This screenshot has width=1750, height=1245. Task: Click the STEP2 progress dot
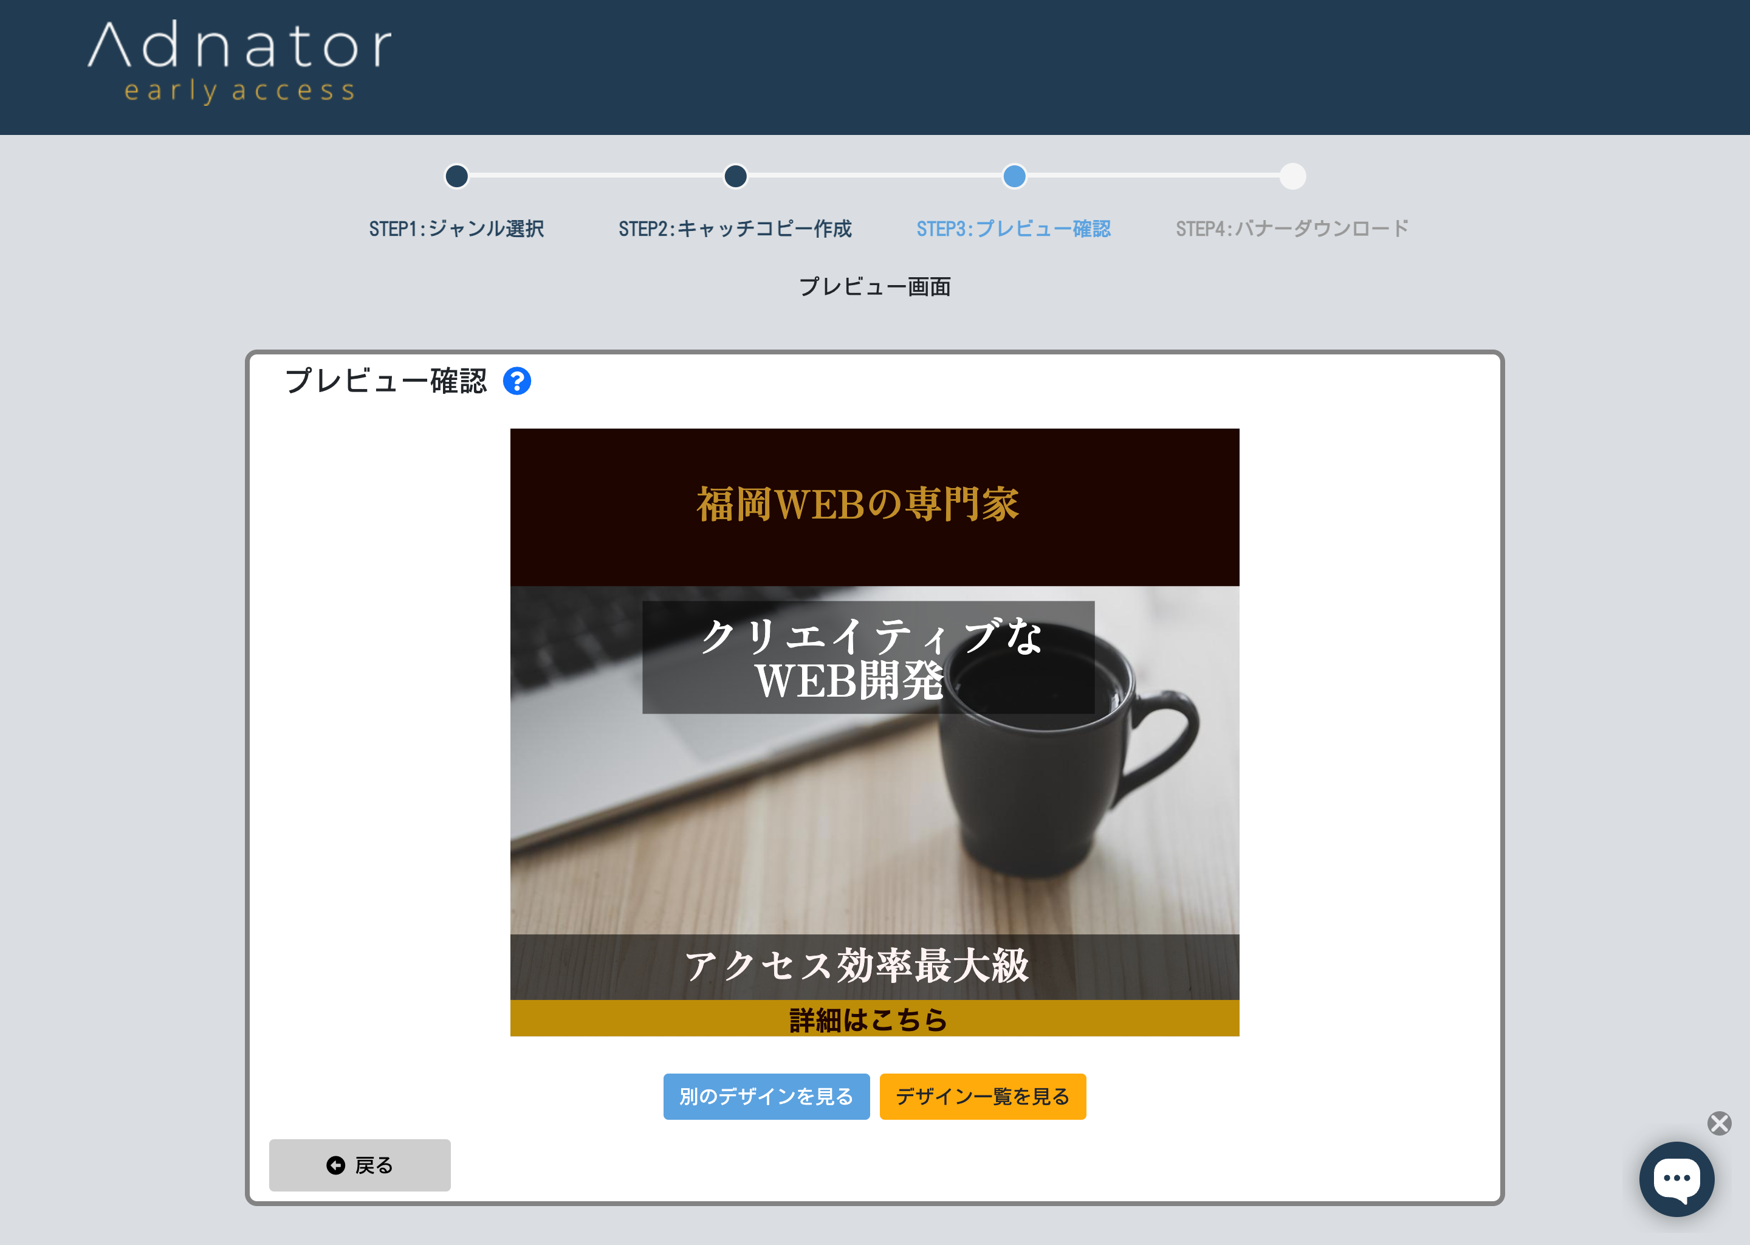pos(736,176)
